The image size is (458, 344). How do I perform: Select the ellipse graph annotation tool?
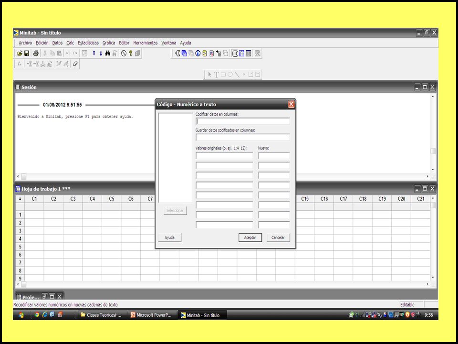(230, 75)
